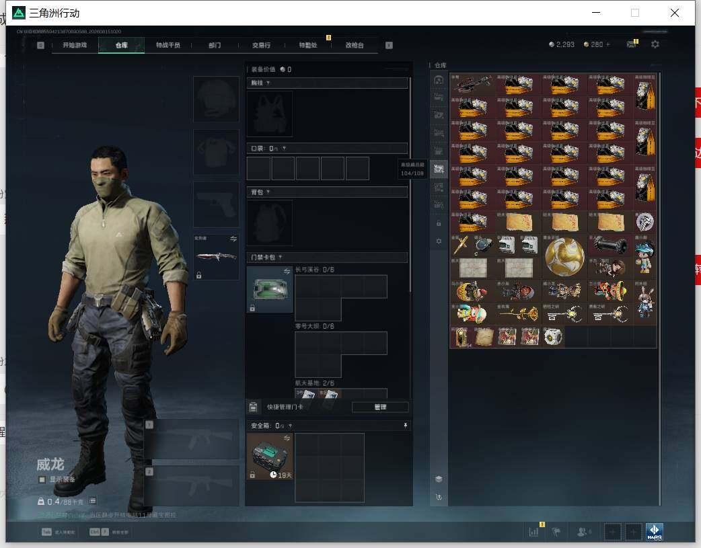The image size is (701, 548).
Task: Select the silver coin item in warehouse
Action: point(645,222)
